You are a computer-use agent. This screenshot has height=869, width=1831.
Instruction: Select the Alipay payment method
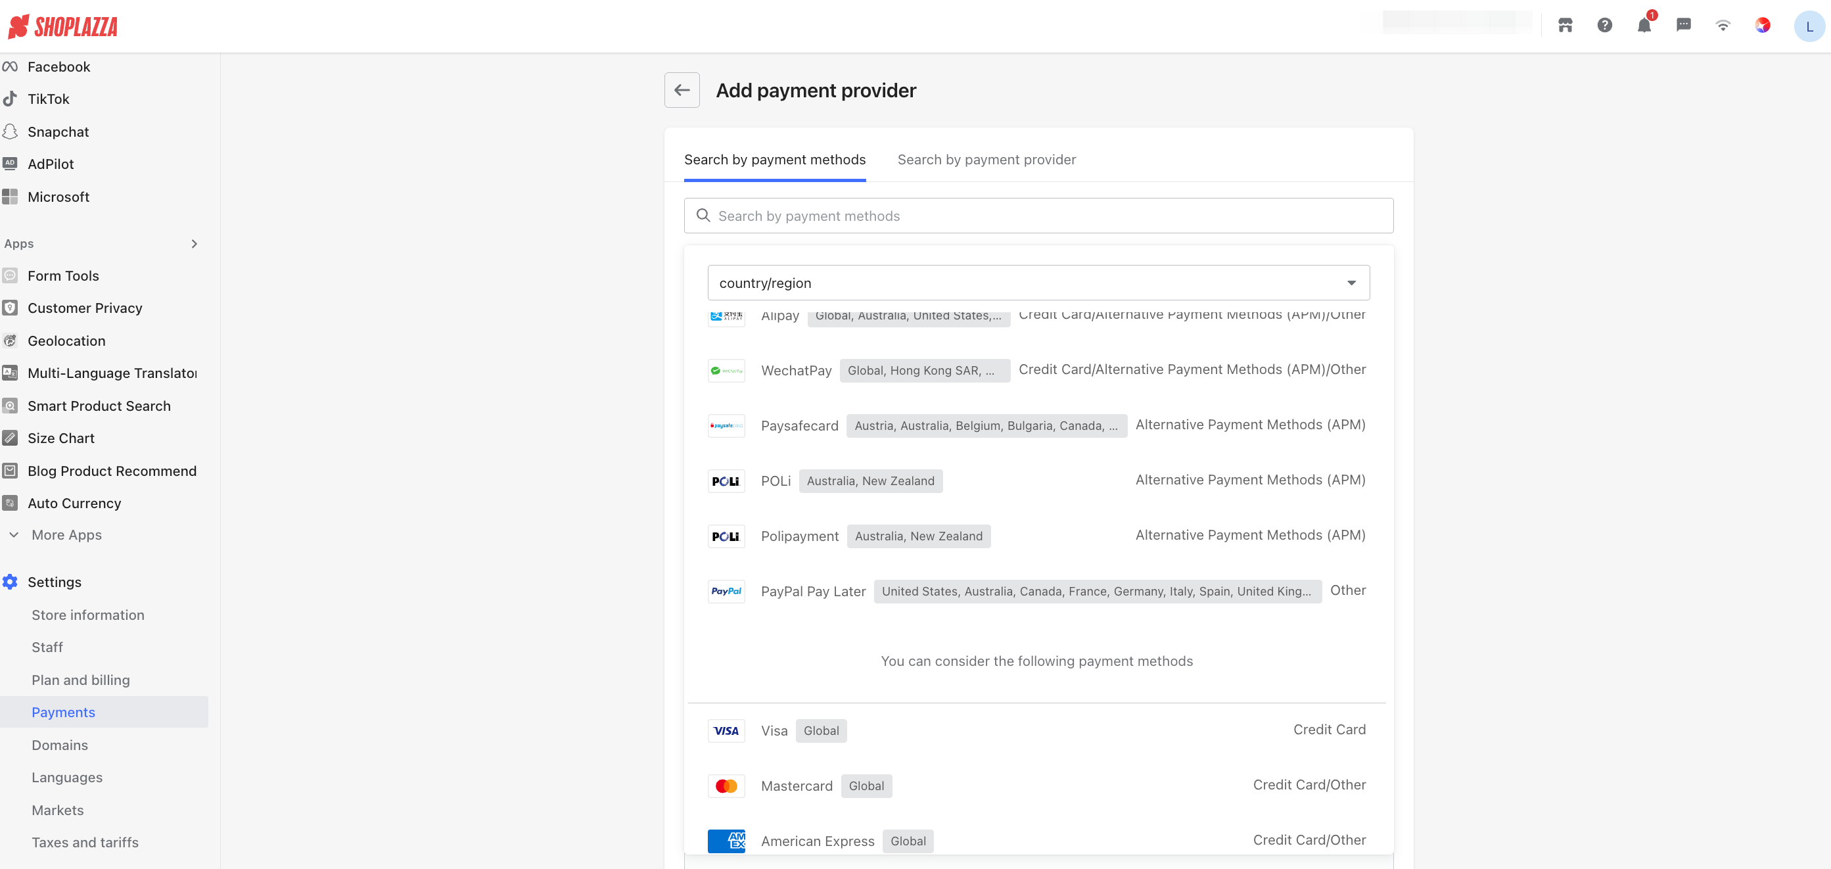(x=1036, y=316)
